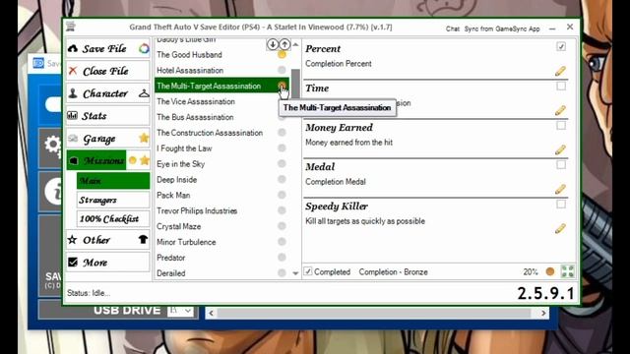Click the edit pencil for Speedy Killer
The image size is (630, 354).
560,229
